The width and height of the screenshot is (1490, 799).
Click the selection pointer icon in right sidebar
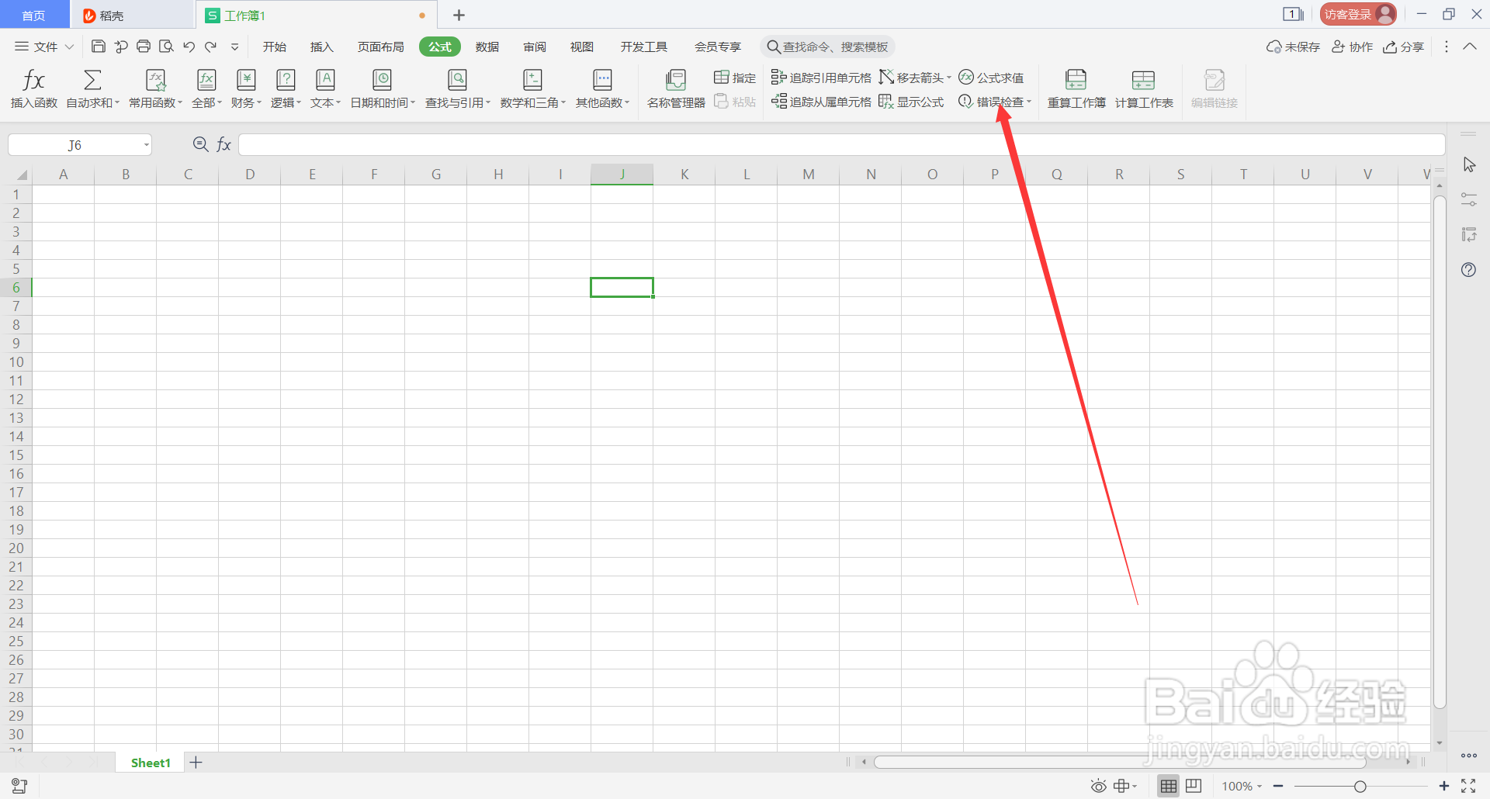(1469, 165)
